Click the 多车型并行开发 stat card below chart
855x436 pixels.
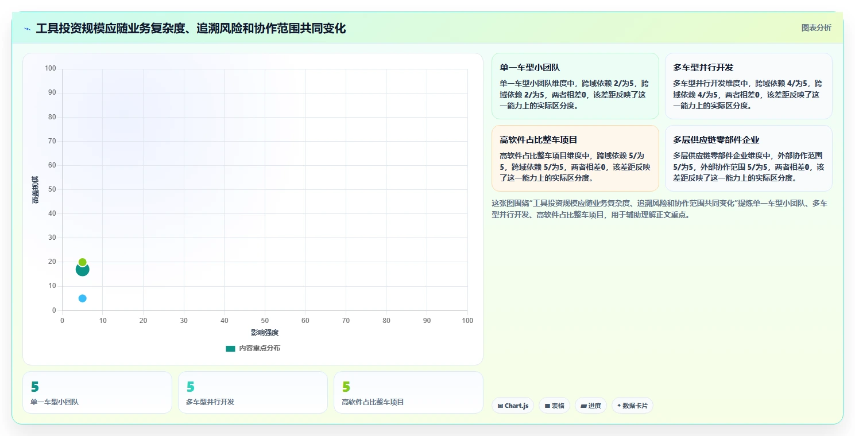pos(253,392)
